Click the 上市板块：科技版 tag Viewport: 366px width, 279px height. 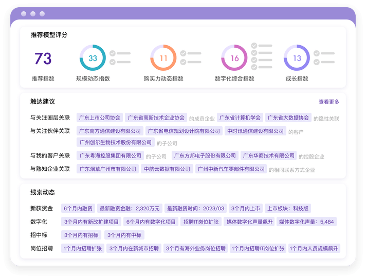287,208
